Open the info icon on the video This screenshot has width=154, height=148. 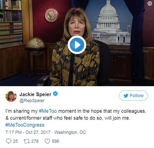point(150,4)
